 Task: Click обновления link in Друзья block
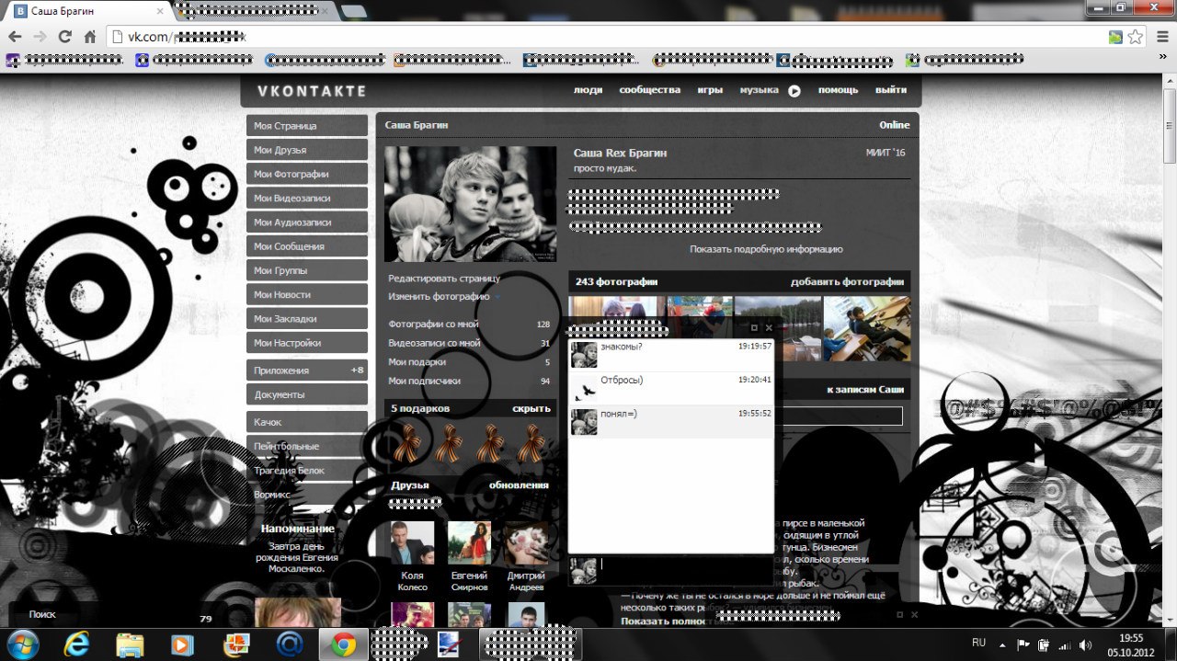click(x=519, y=485)
